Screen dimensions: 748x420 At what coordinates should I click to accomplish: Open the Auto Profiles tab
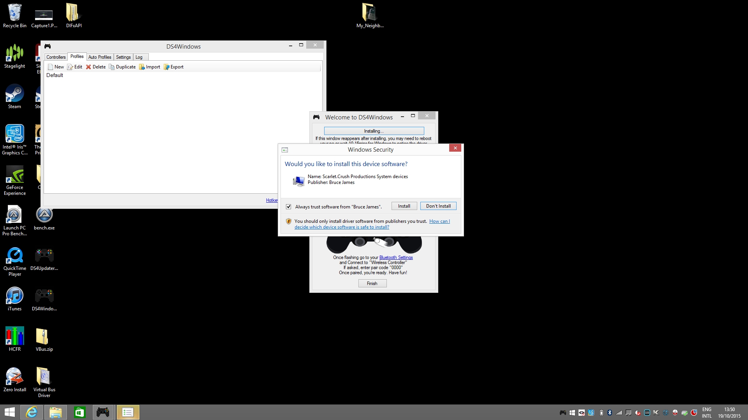[100, 57]
